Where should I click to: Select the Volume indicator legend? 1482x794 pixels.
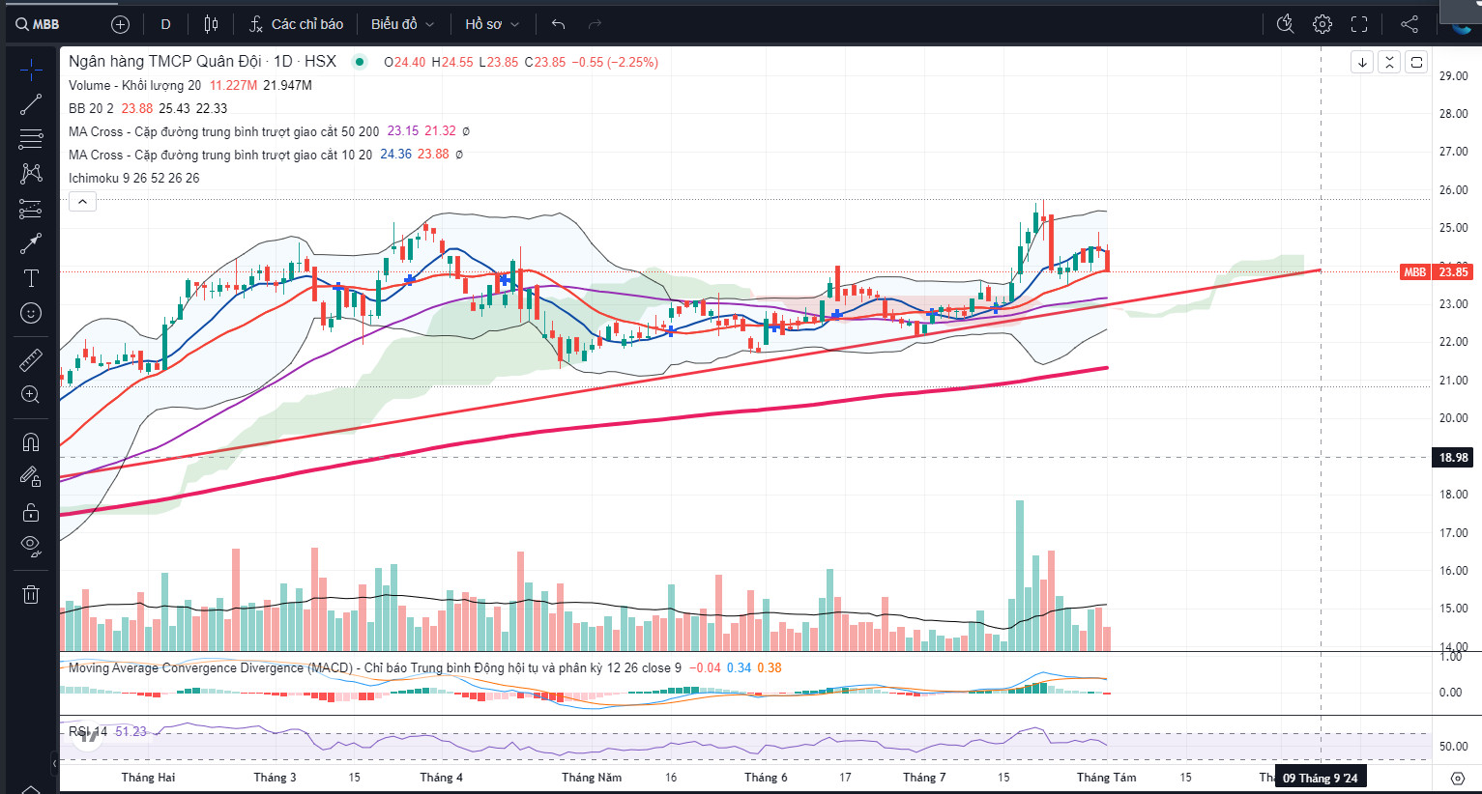click(134, 85)
